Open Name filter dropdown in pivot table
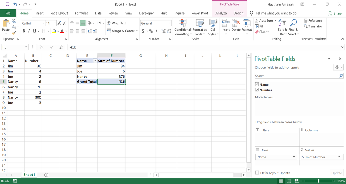The height and width of the screenshot is (184, 346). tap(95, 61)
